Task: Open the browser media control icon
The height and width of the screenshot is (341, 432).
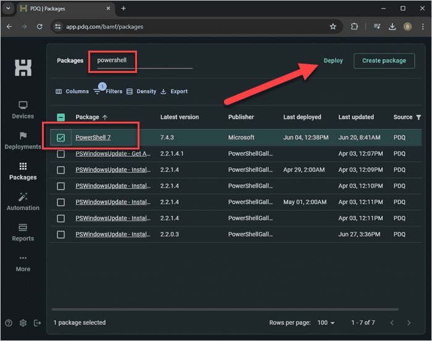Action: [377, 27]
